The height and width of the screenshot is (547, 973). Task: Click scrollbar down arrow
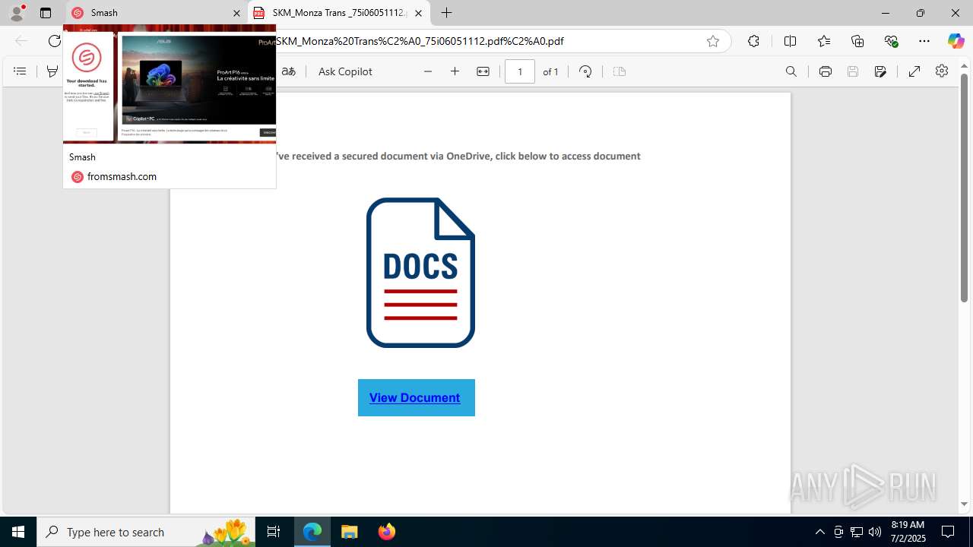[964, 504]
